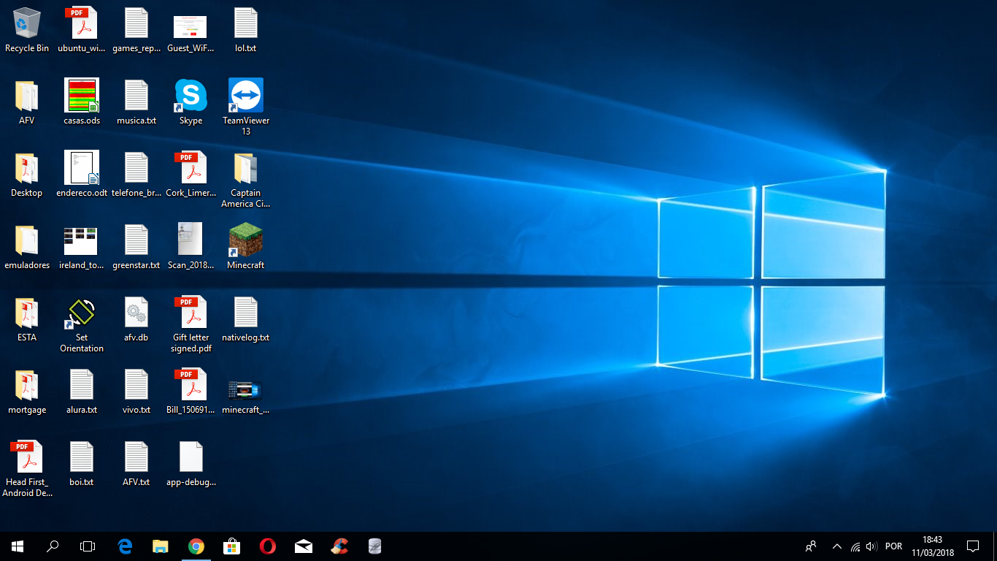Open Task View on the taskbar
Image resolution: width=997 pixels, height=561 pixels.
(x=88, y=546)
